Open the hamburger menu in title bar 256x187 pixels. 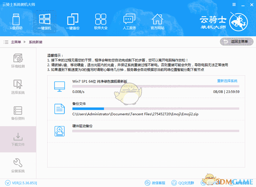234,4
